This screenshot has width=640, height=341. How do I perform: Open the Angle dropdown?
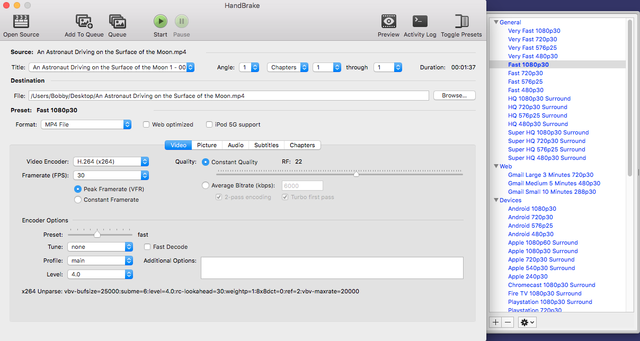[x=248, y=67]
